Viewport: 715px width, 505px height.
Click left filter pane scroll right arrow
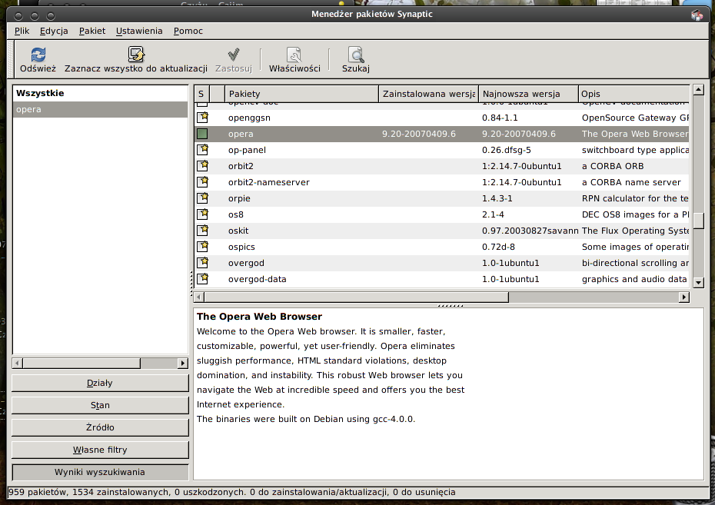182,364
